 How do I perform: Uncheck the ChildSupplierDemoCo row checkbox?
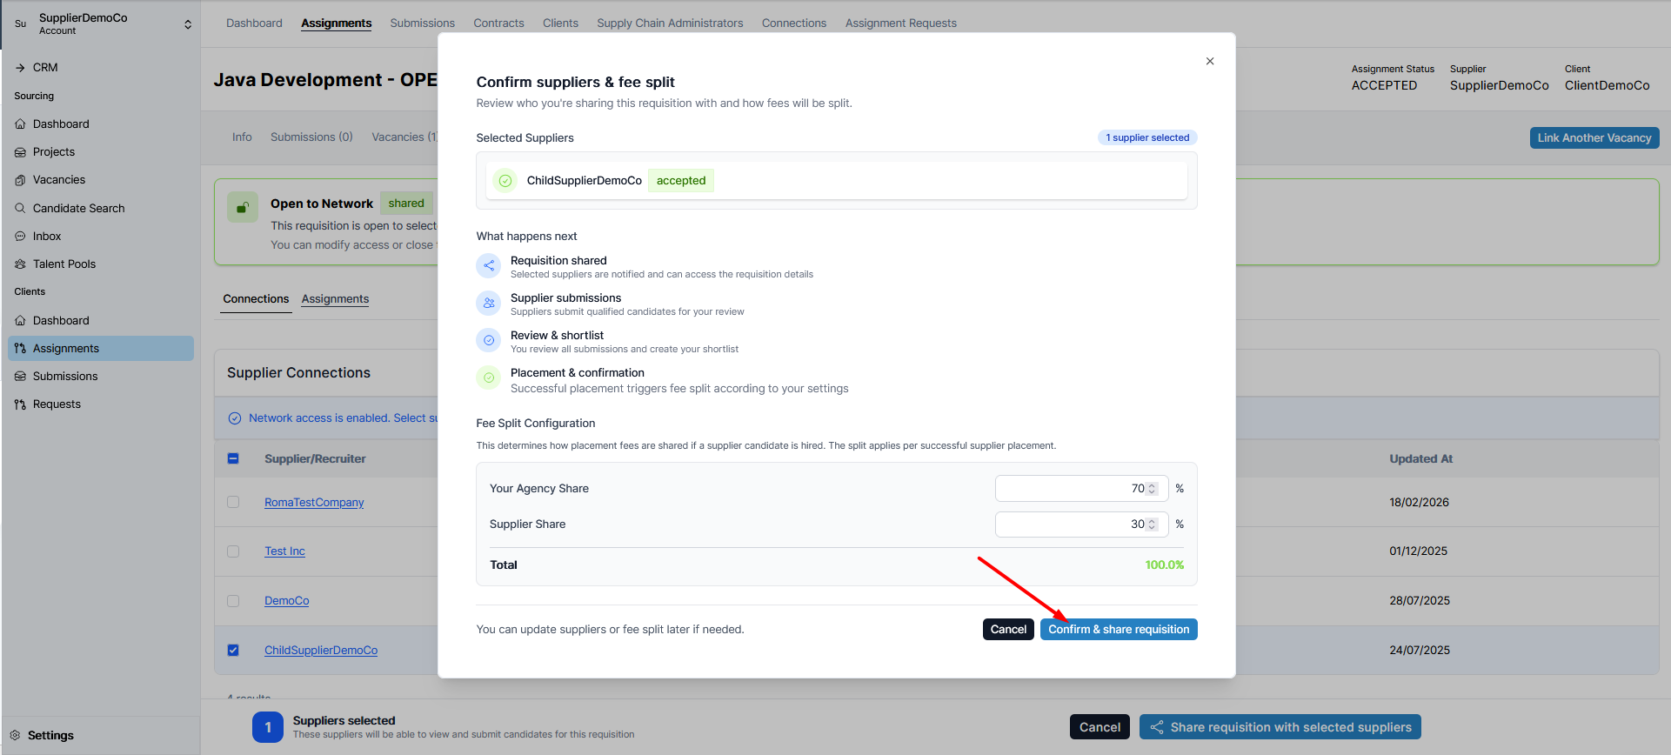coord(233,650)
